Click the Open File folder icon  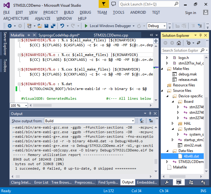pos(40,26)
